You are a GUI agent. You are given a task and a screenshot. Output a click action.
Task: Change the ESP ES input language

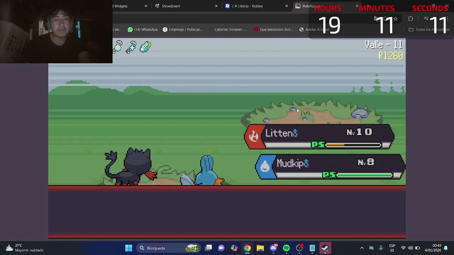[392, 248]
